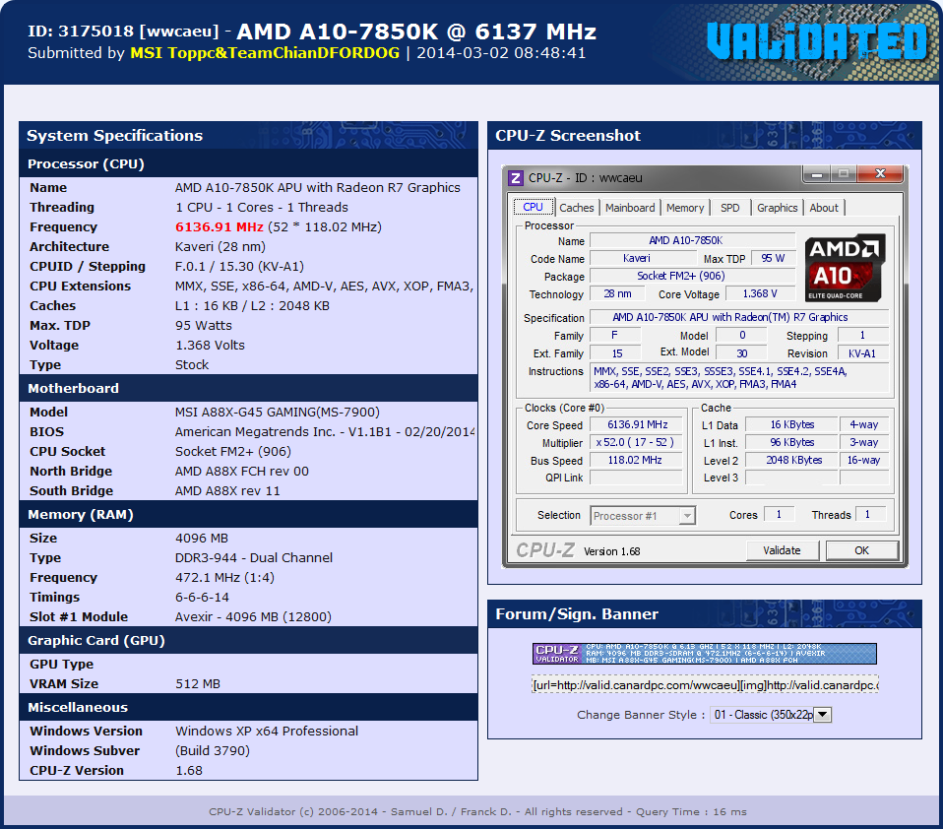This screenshot has width=943, height=829.
Task: Click the Processor (CPU) section header
Action: coord(248,163)
